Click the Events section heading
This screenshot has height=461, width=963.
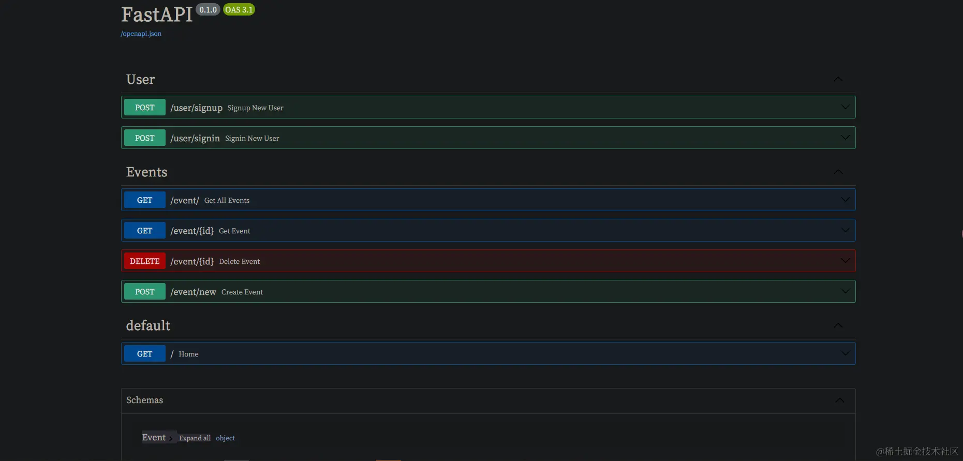click(146, 172)
